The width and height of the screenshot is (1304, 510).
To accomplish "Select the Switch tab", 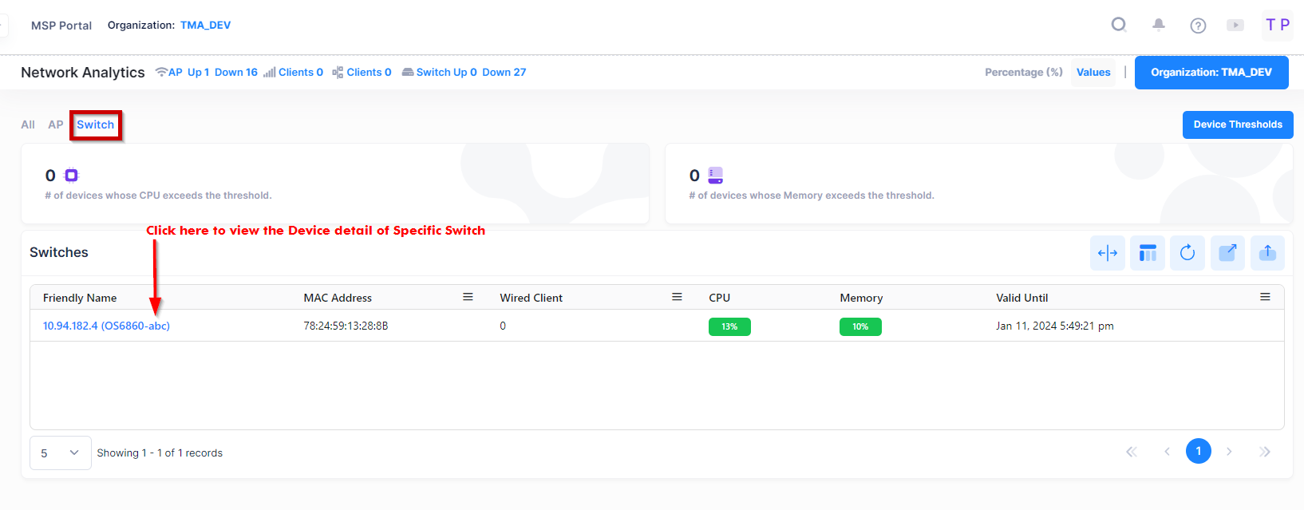I will [x=95, y=125].
